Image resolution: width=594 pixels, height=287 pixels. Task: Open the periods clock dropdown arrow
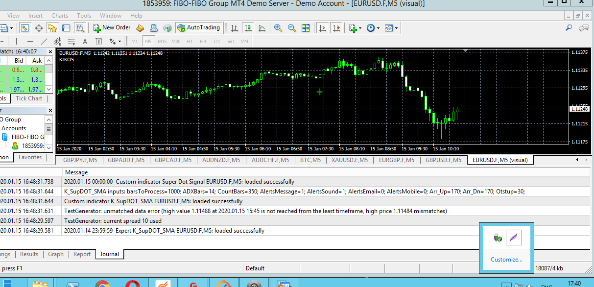coord(378,28)
